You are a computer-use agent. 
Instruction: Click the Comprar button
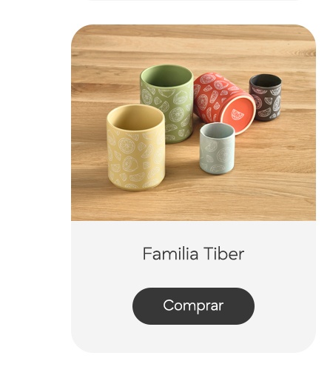(193, 306)
